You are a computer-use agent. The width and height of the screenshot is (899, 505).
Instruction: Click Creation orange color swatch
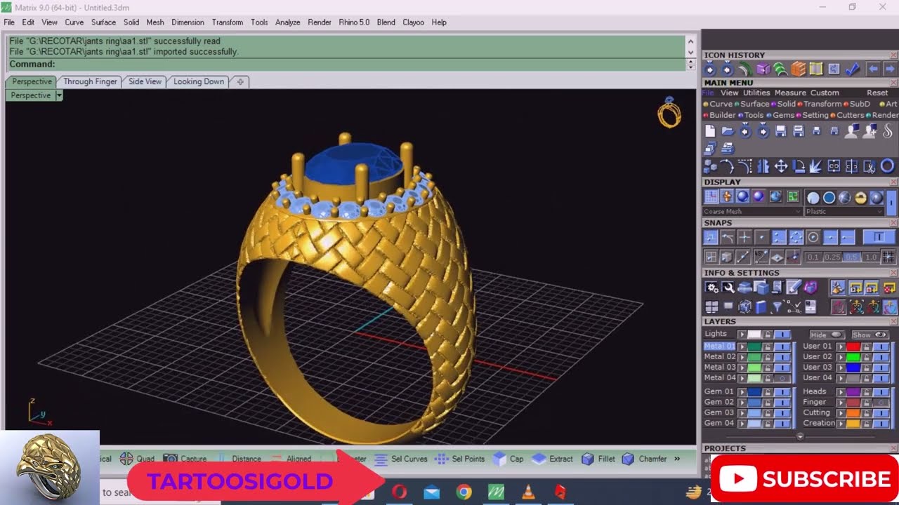coord(853,423)
